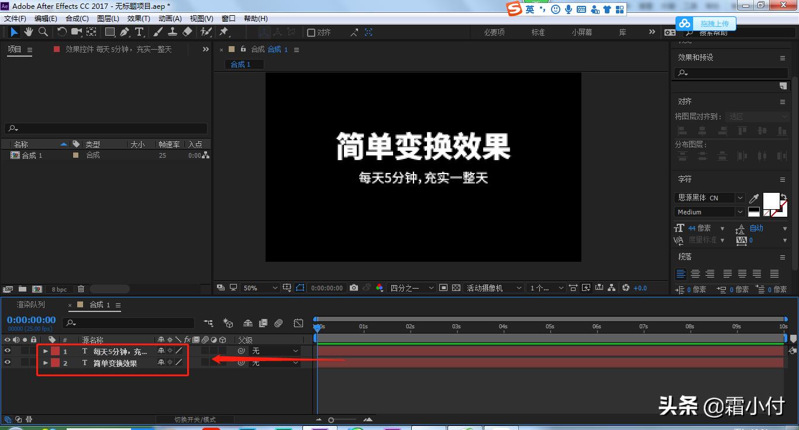Open the 50% magnification dropdown

(x=260, y=287)
